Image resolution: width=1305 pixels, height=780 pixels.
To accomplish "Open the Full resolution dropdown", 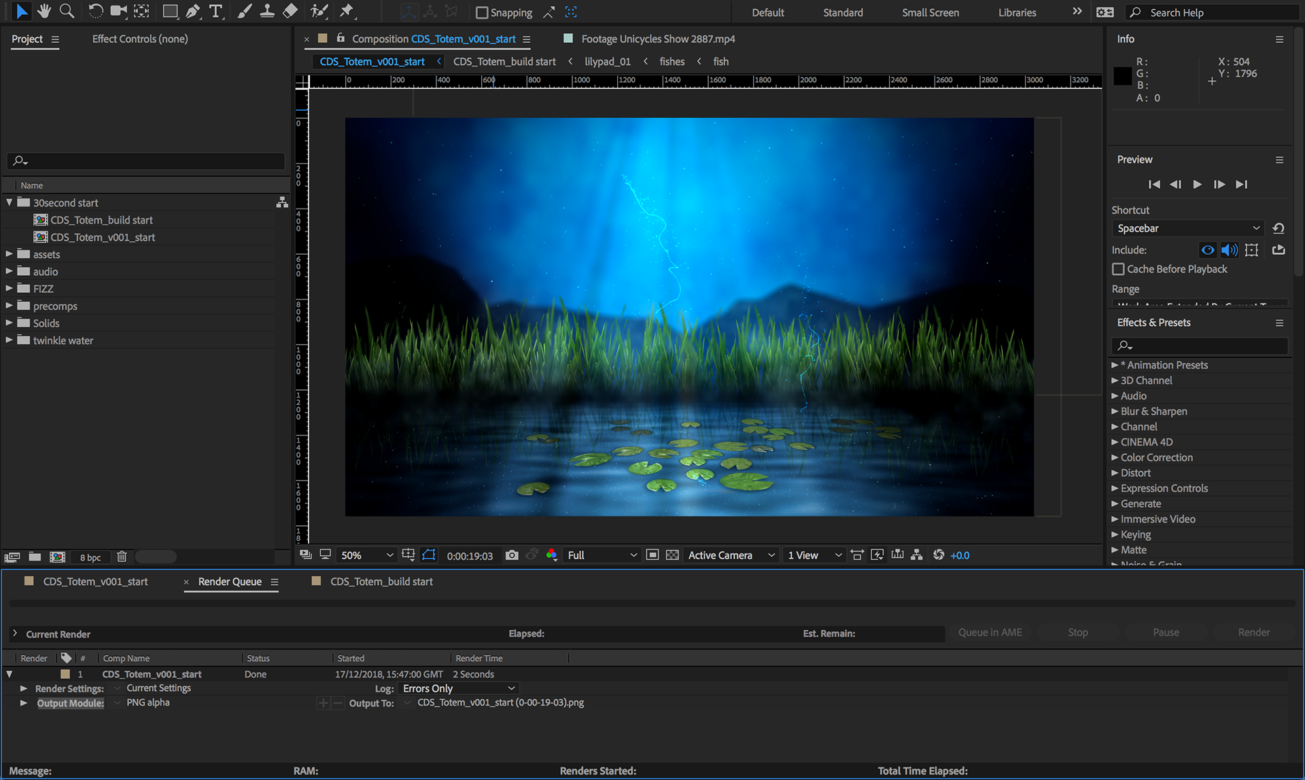I will (602, 555).
